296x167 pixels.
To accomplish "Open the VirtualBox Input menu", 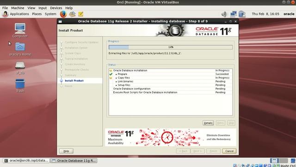I will [43, 8].
